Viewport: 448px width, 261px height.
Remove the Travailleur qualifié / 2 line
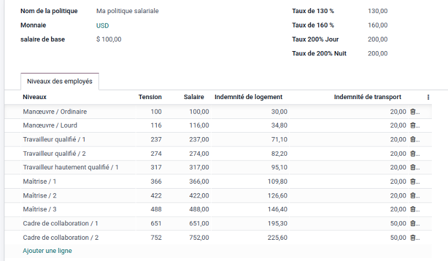tap(413, 154)
